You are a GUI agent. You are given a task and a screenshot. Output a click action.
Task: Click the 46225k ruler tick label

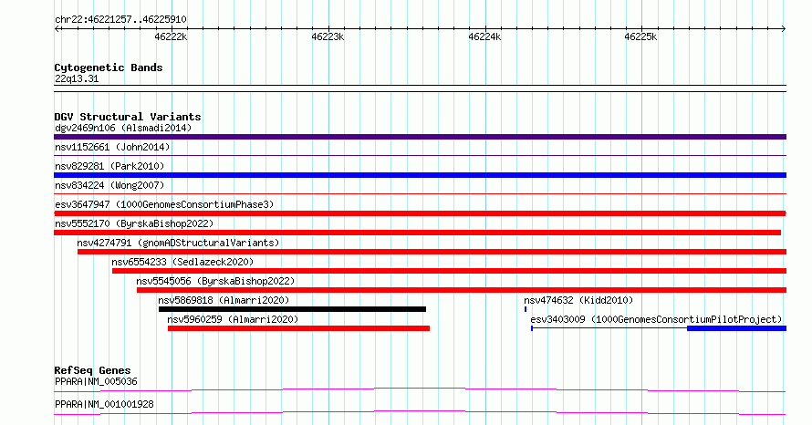[x=640, y=36]
